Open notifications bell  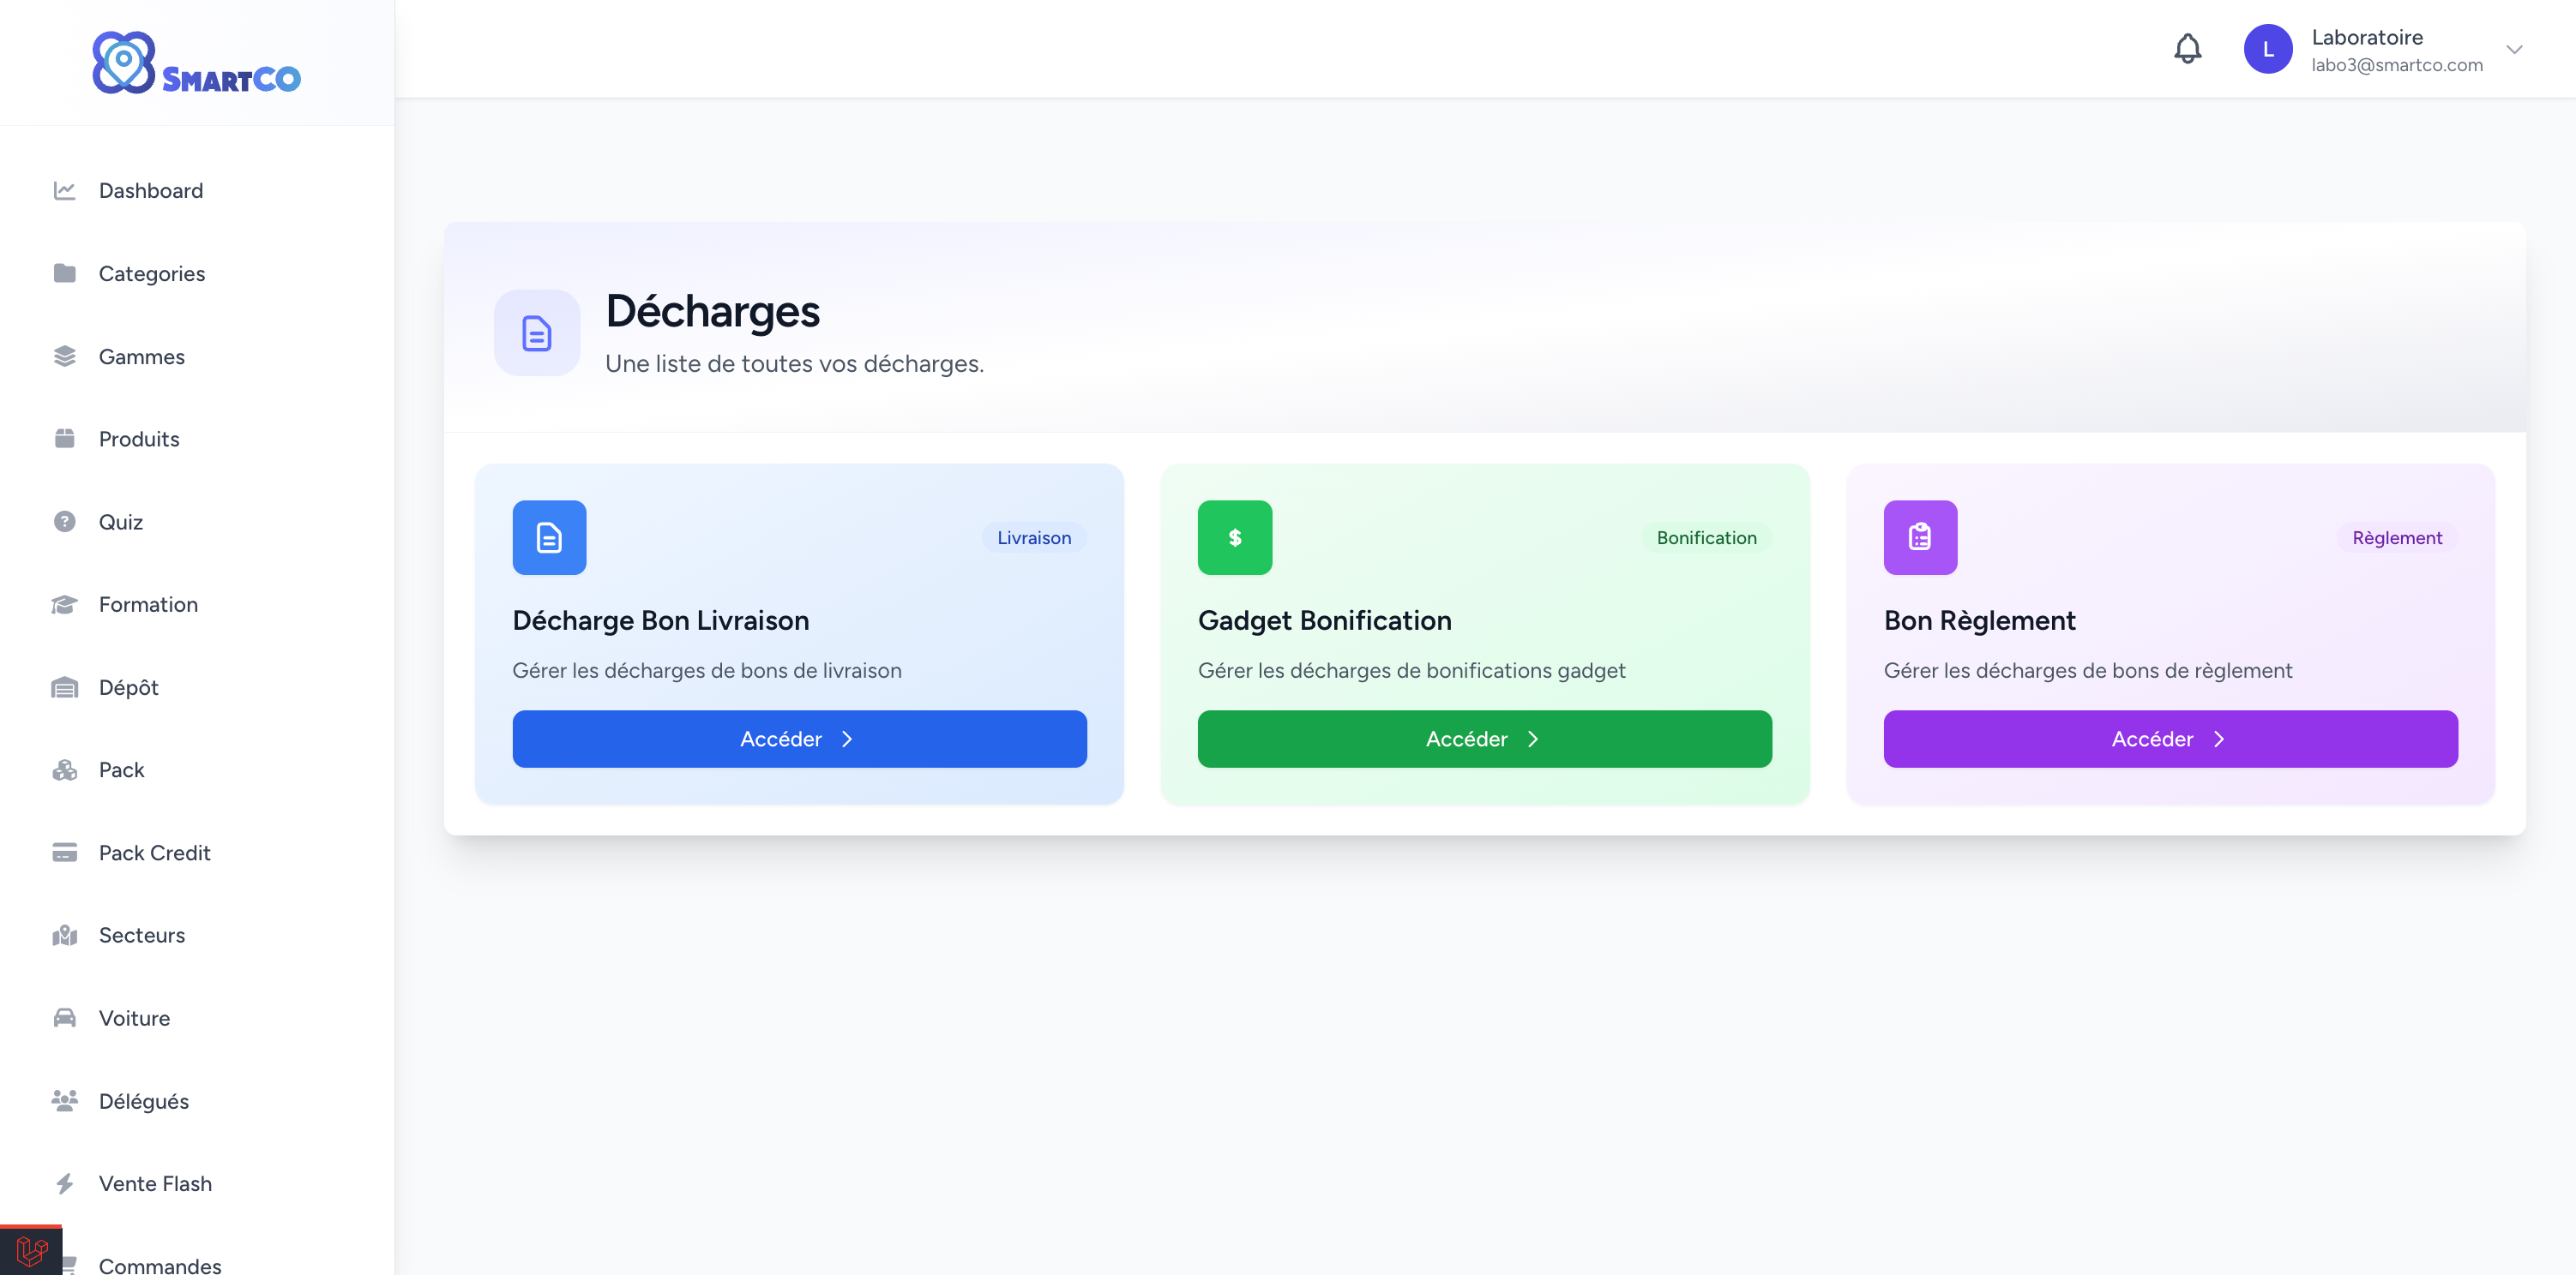(2187, 49)
